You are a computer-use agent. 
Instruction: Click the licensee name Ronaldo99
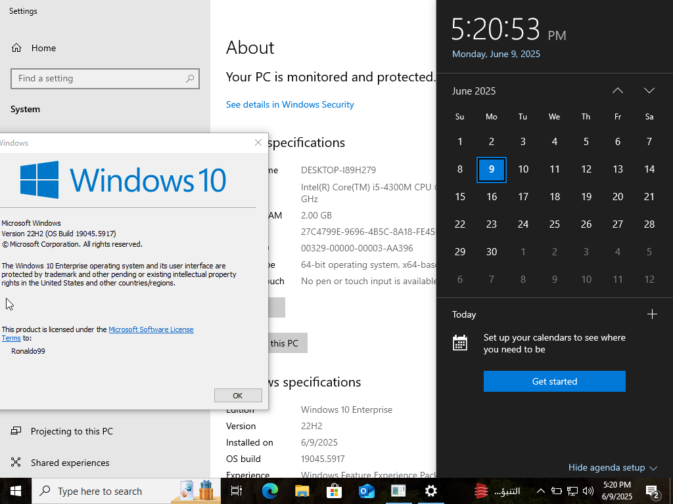[x=28, y=351]
